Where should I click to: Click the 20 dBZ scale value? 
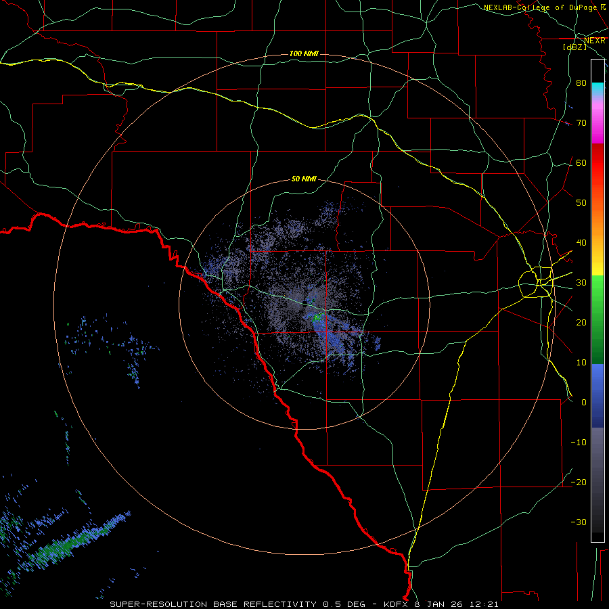(581, 322)
